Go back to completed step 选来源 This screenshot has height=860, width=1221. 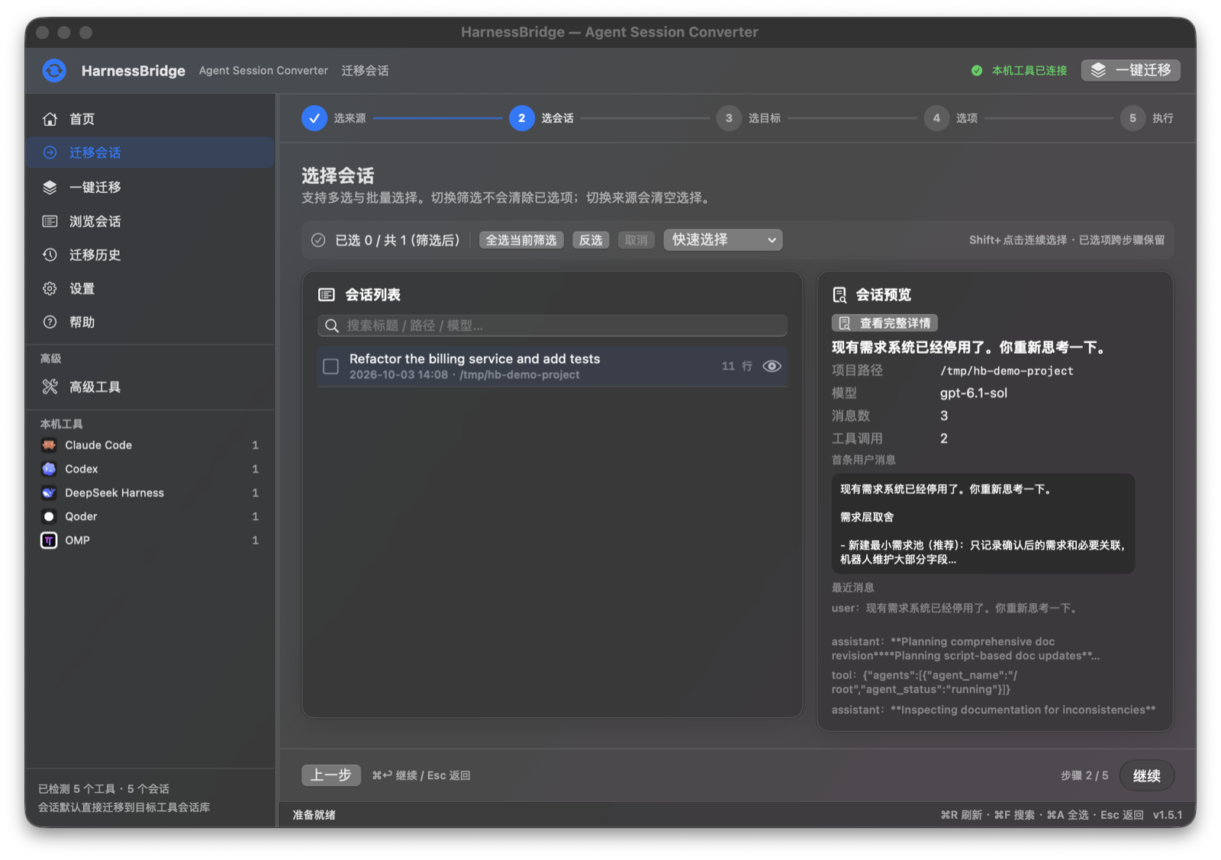click(x=314, y=118)
